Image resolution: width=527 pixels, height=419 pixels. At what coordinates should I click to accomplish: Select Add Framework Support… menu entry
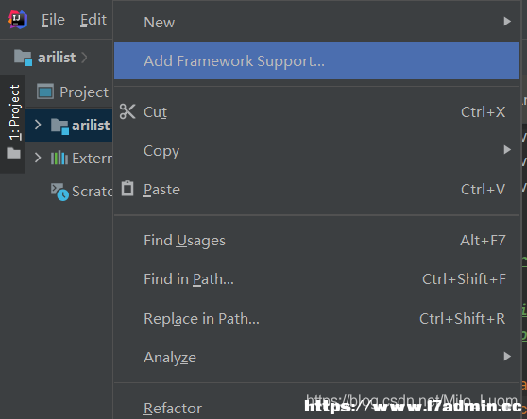click(316, 60)
